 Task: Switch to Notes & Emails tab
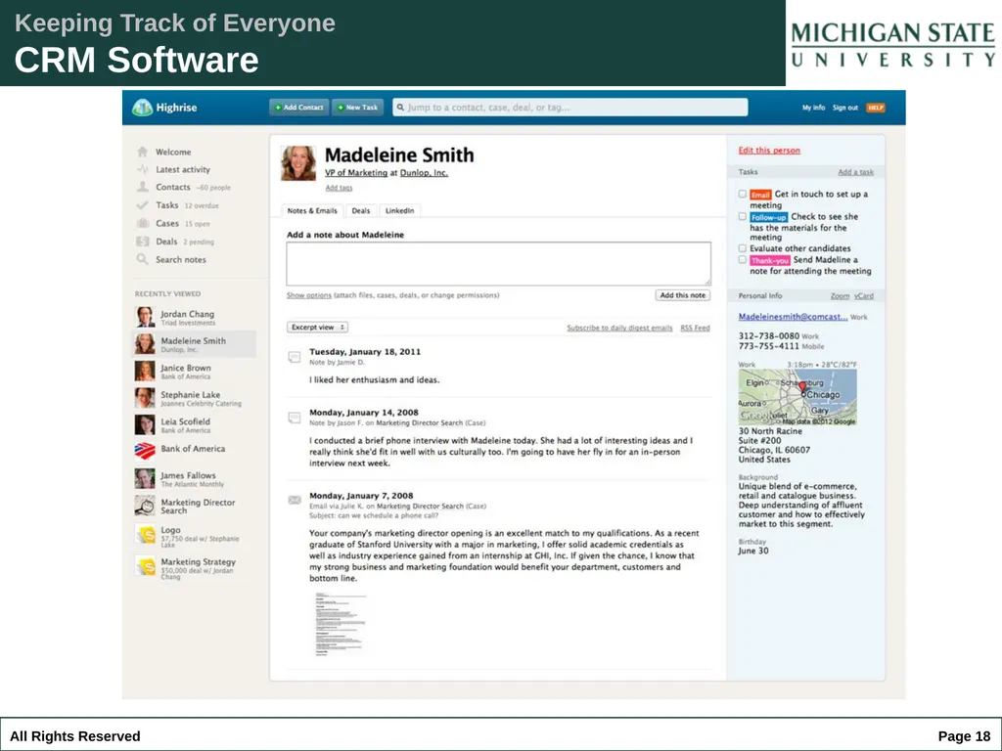312,211
